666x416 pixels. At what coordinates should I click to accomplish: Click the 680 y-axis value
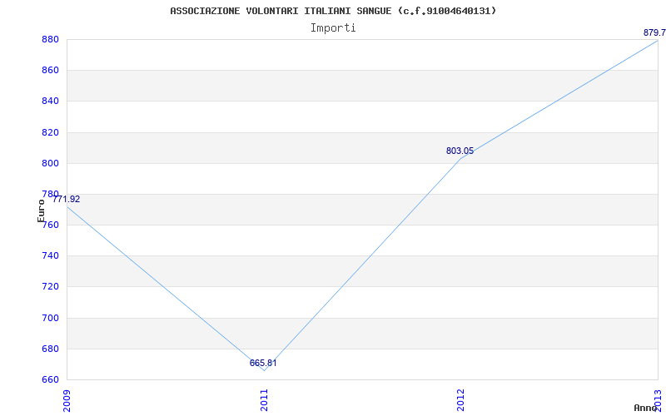click(x=50, y=349)
